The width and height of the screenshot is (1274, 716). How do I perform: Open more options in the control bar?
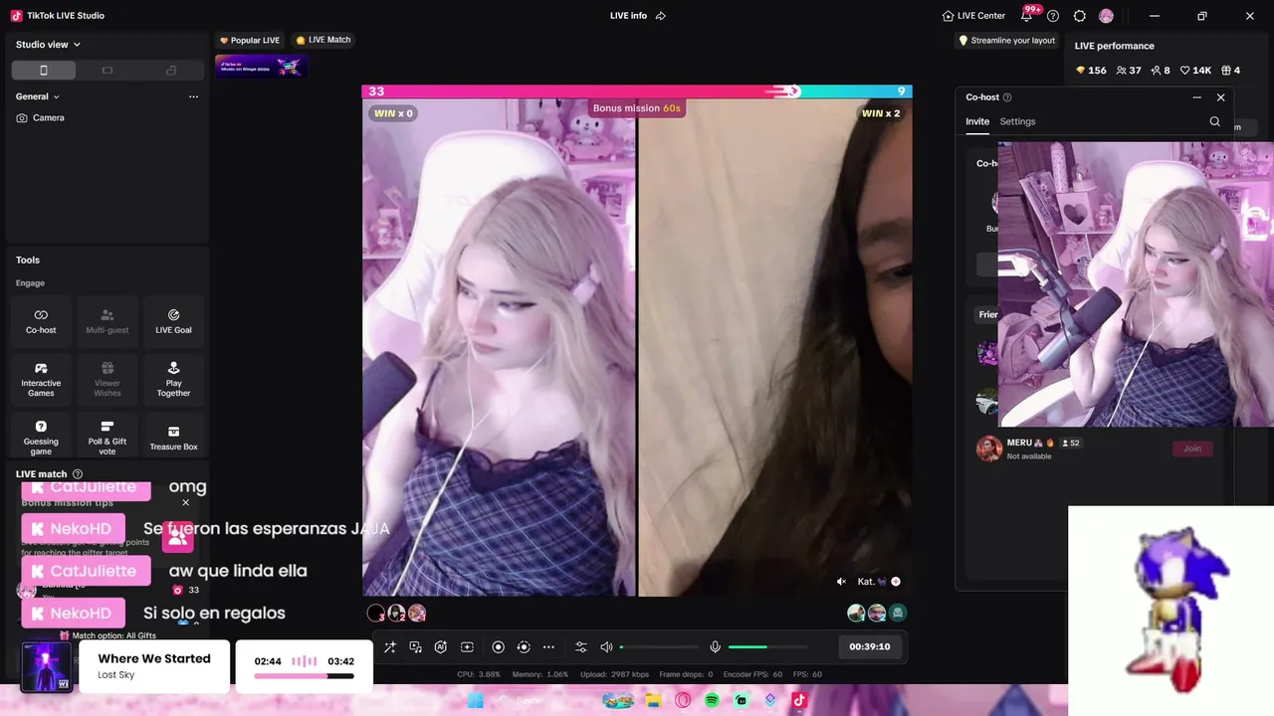pos(548,647)
